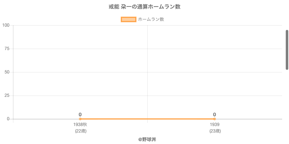
Task: Click the 0 y-axis tick label
Action: tap(8, 119)
